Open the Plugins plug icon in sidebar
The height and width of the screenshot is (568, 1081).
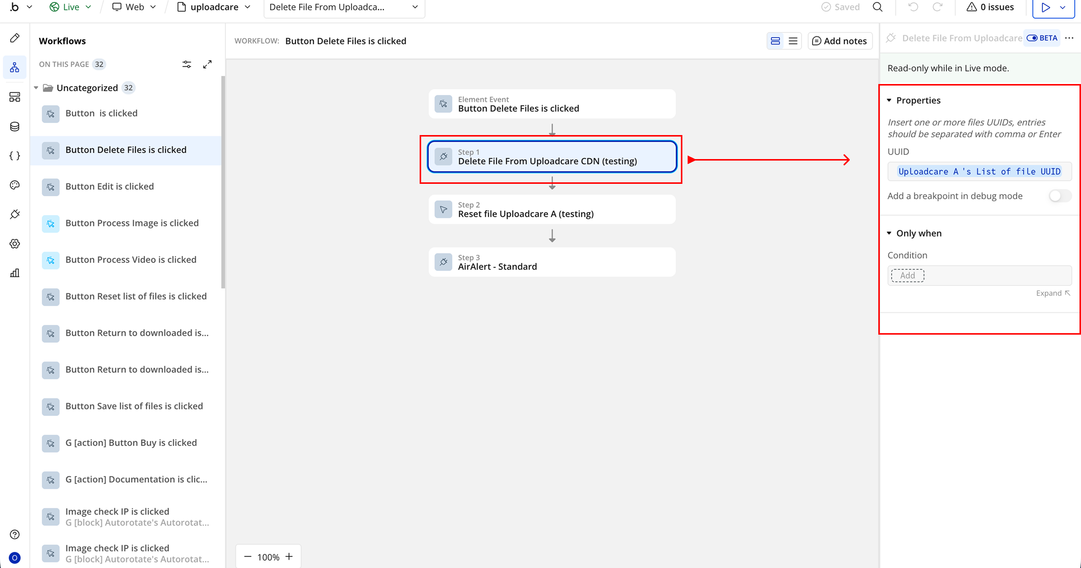pos(15,214)
